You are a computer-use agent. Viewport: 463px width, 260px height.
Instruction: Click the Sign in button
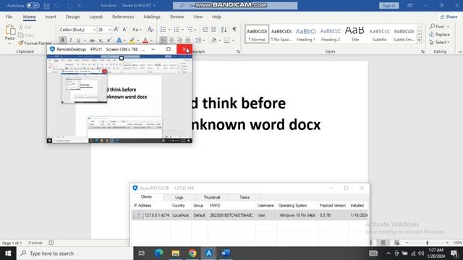pyautogui.click(x=389, y=6)
